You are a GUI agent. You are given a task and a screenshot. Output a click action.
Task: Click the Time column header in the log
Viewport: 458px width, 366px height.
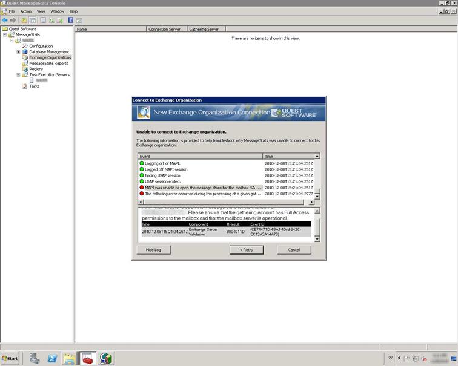[288, 156]
